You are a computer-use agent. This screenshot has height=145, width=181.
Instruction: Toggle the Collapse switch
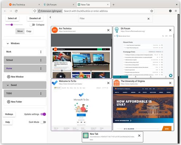click(x=32, y=25)
